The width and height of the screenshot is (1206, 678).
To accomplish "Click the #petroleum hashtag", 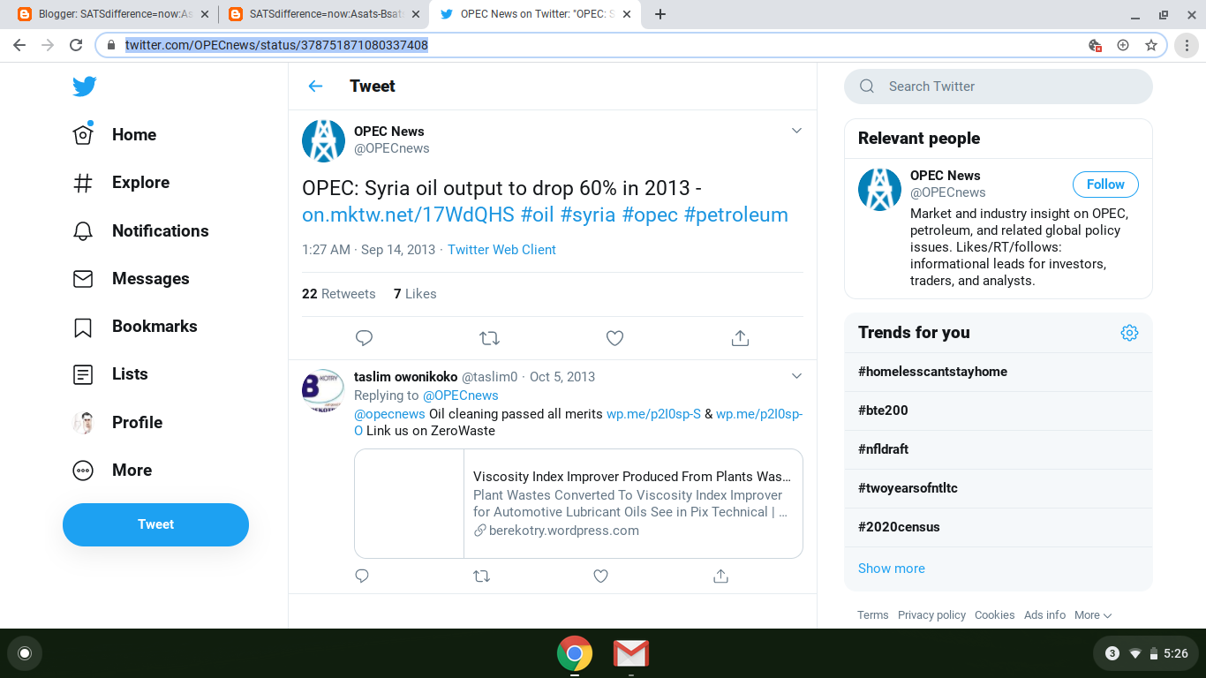I will point(736,215).
